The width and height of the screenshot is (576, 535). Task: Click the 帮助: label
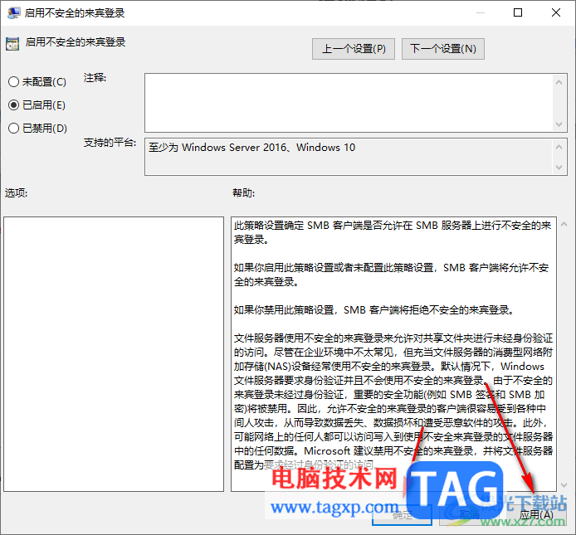(244, 192)
